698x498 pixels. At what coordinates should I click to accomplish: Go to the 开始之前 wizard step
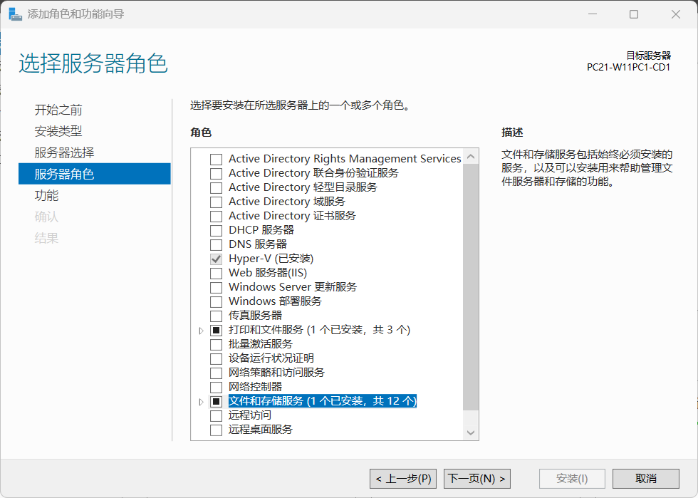coord(58,110)
